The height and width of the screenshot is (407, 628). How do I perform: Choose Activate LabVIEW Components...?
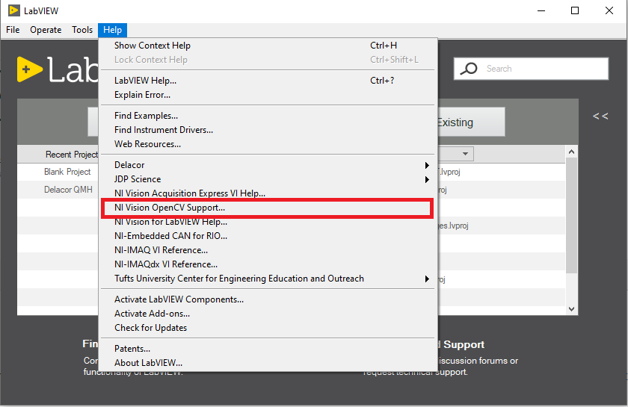tap(268, 299)
